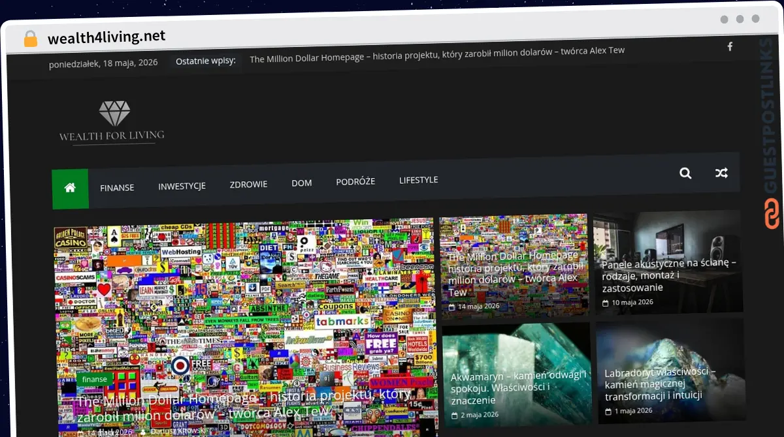
Task: Open the search magnifier icon
Action: (x=685, y=173)
